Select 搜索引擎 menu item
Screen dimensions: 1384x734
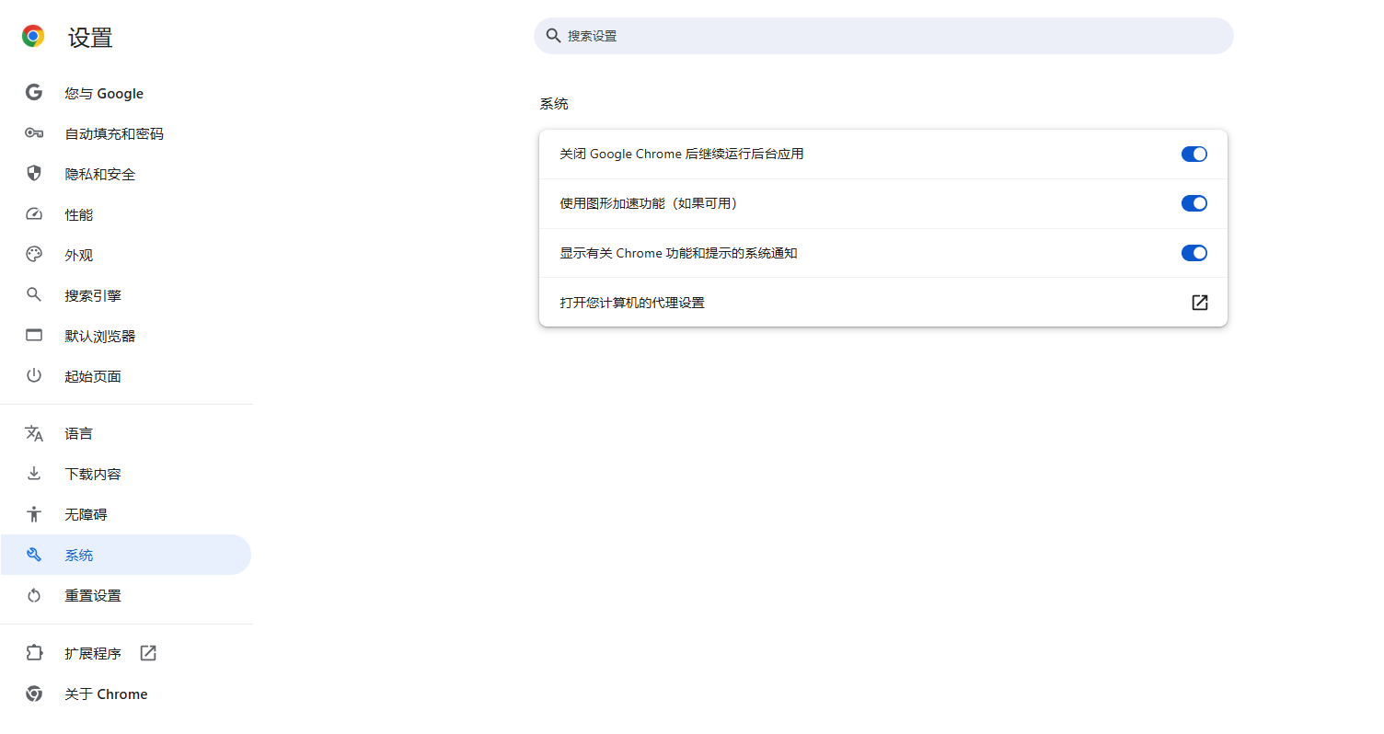click(126, 295)
